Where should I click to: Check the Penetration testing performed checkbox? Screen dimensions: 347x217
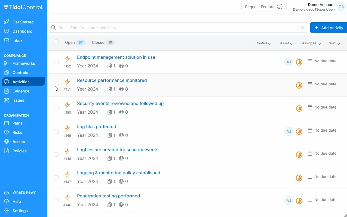56,201
